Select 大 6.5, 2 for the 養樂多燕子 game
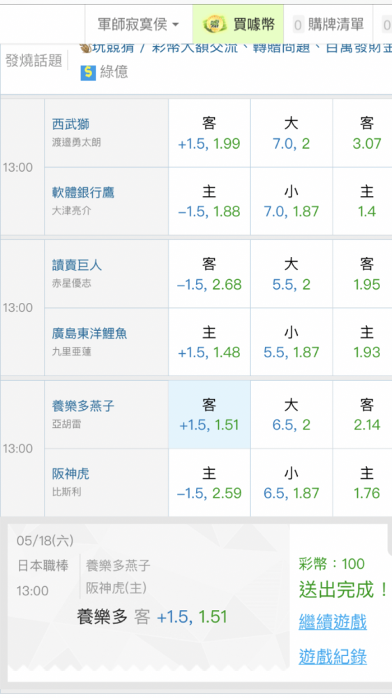 click(291, 415)
